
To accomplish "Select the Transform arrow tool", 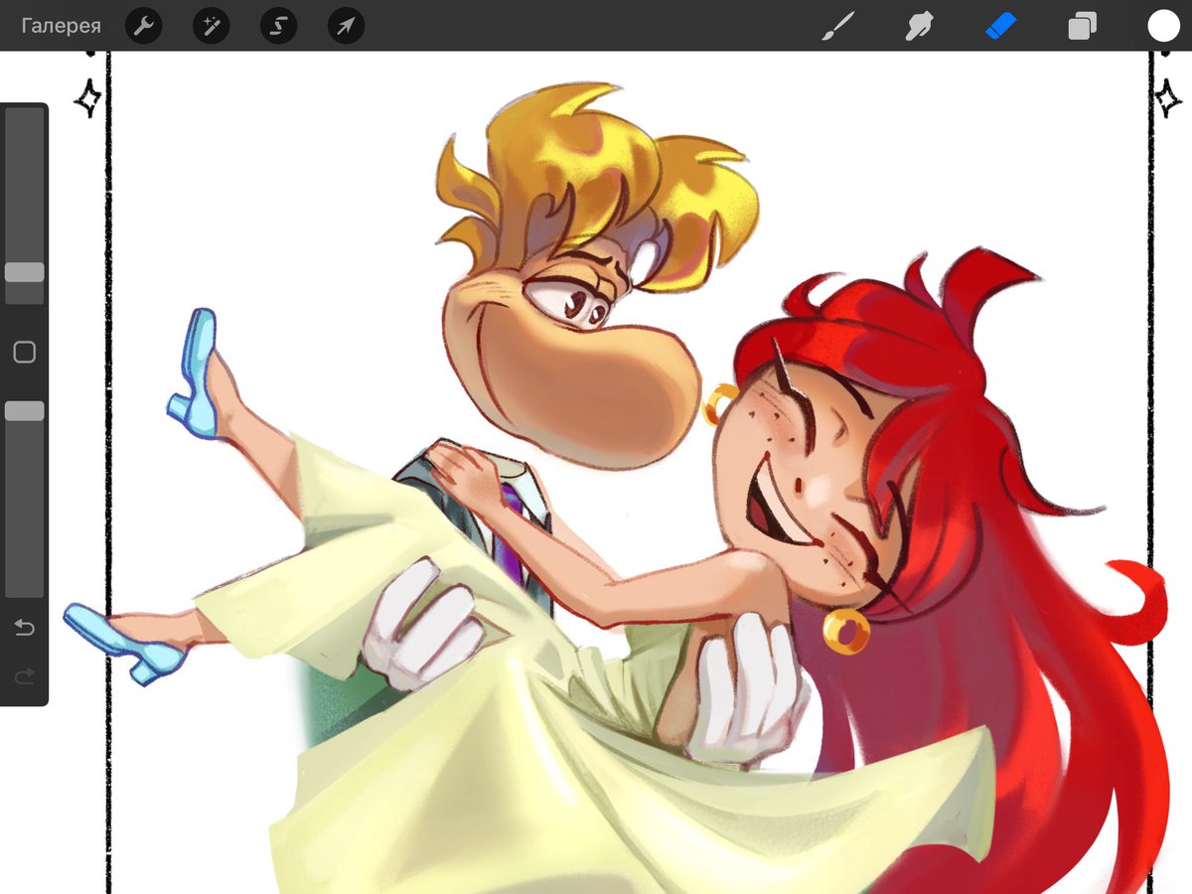I will point(346,27).
